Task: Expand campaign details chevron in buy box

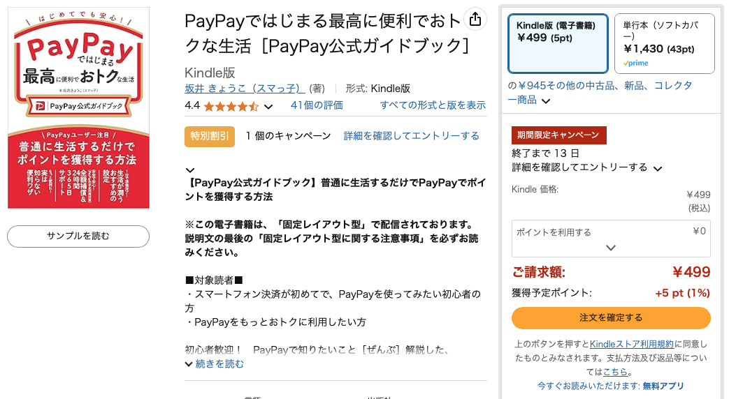Action: click(x=658, y=168)
